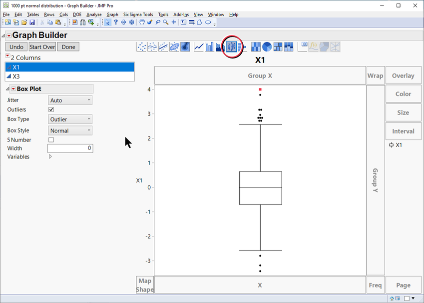Click in the Width input field

click(x=70, y=148)
